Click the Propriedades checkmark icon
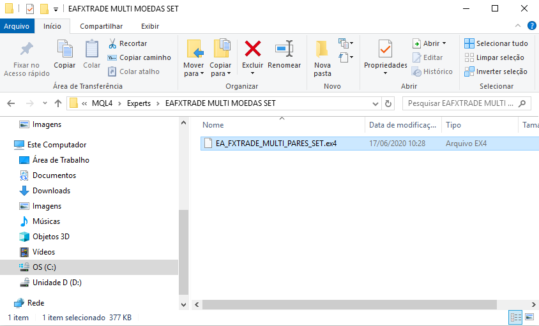The width and height of the screenshot is (539, 326). click(385, 49)
